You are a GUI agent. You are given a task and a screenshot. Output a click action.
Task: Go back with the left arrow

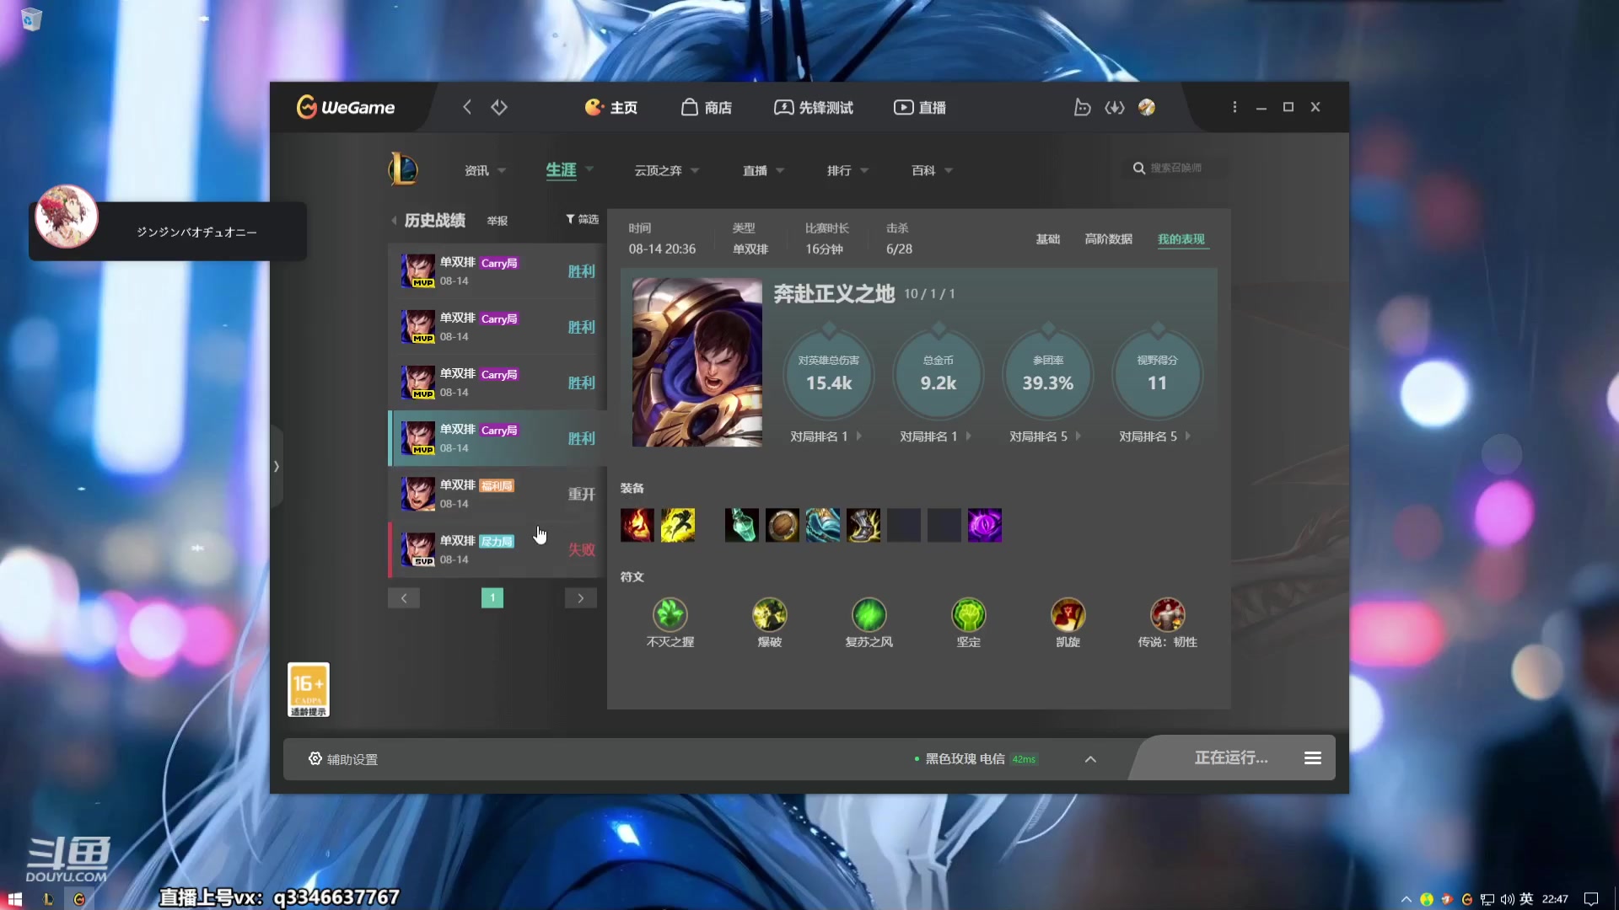pyautogui.click(x=467, y=107)
